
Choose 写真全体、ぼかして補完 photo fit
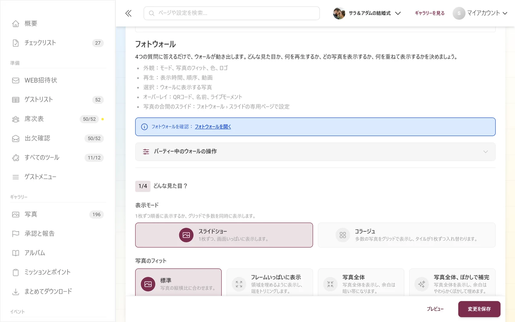pyautogui.click(x=452, y=283)
